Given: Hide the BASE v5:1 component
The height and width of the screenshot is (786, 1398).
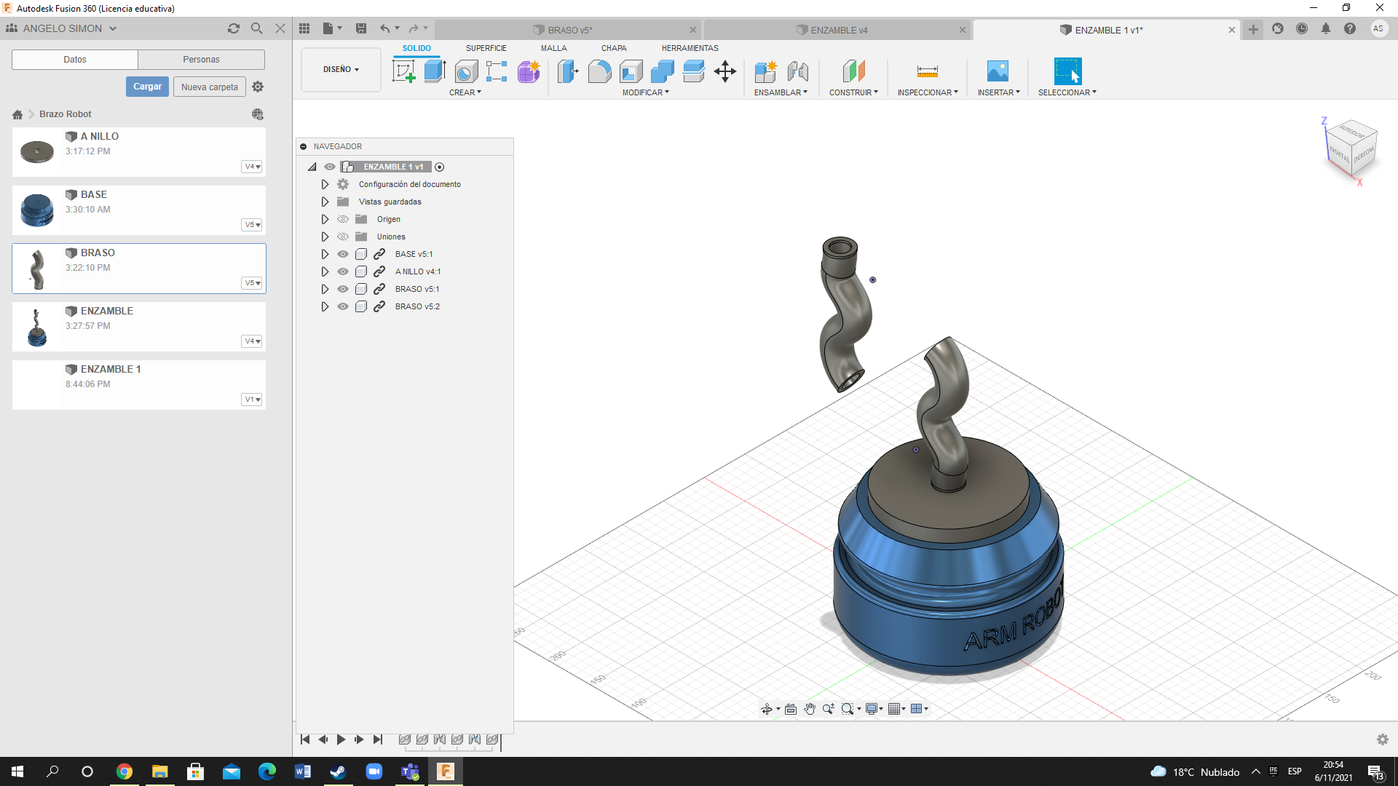Looking at the screenshot, I should pyautogui.click(x=343, y=254).
